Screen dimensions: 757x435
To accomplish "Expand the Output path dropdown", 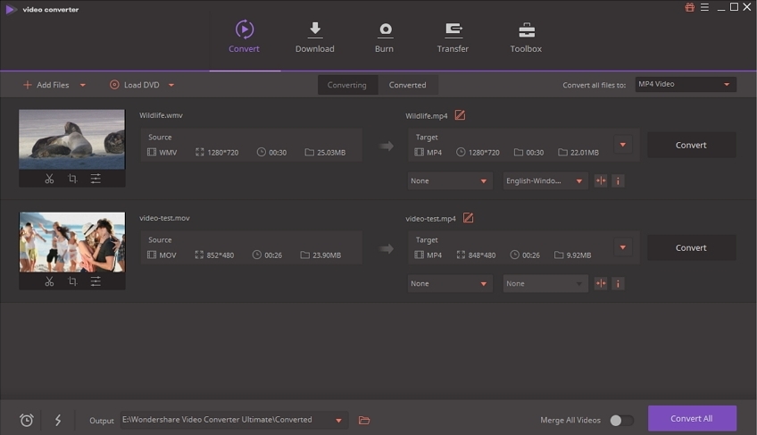I will point(338,420).
